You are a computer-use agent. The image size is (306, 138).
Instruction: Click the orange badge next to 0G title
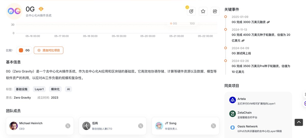41,9
